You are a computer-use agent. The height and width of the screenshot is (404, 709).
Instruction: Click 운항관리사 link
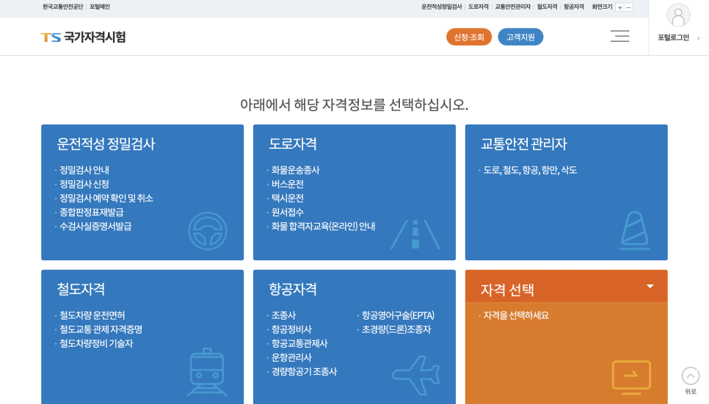point(291,358)
